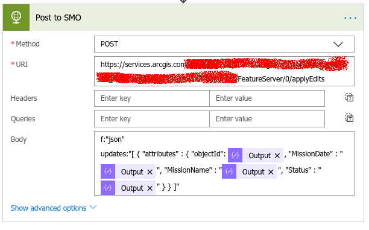Remove the Output token after MissionDate

click(x=150, y=172)
